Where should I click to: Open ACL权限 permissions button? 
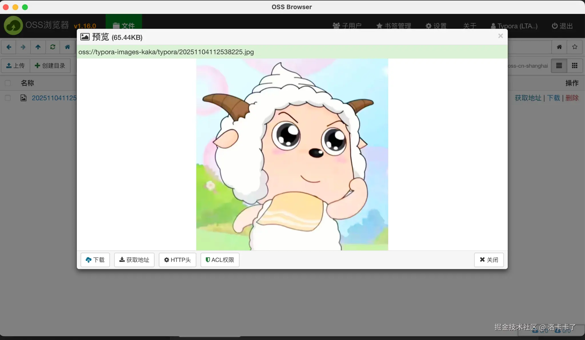(220, 260)
